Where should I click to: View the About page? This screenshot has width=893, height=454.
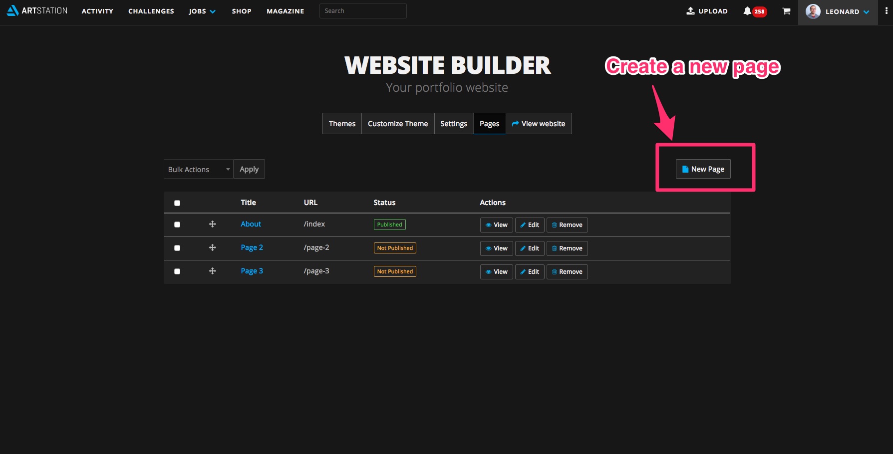pyautogui.click(x=497, y=225)
